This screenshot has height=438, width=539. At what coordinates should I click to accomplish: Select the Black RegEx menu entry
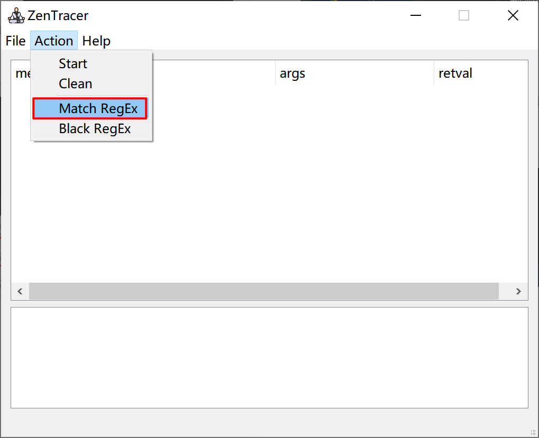(92, 129)
